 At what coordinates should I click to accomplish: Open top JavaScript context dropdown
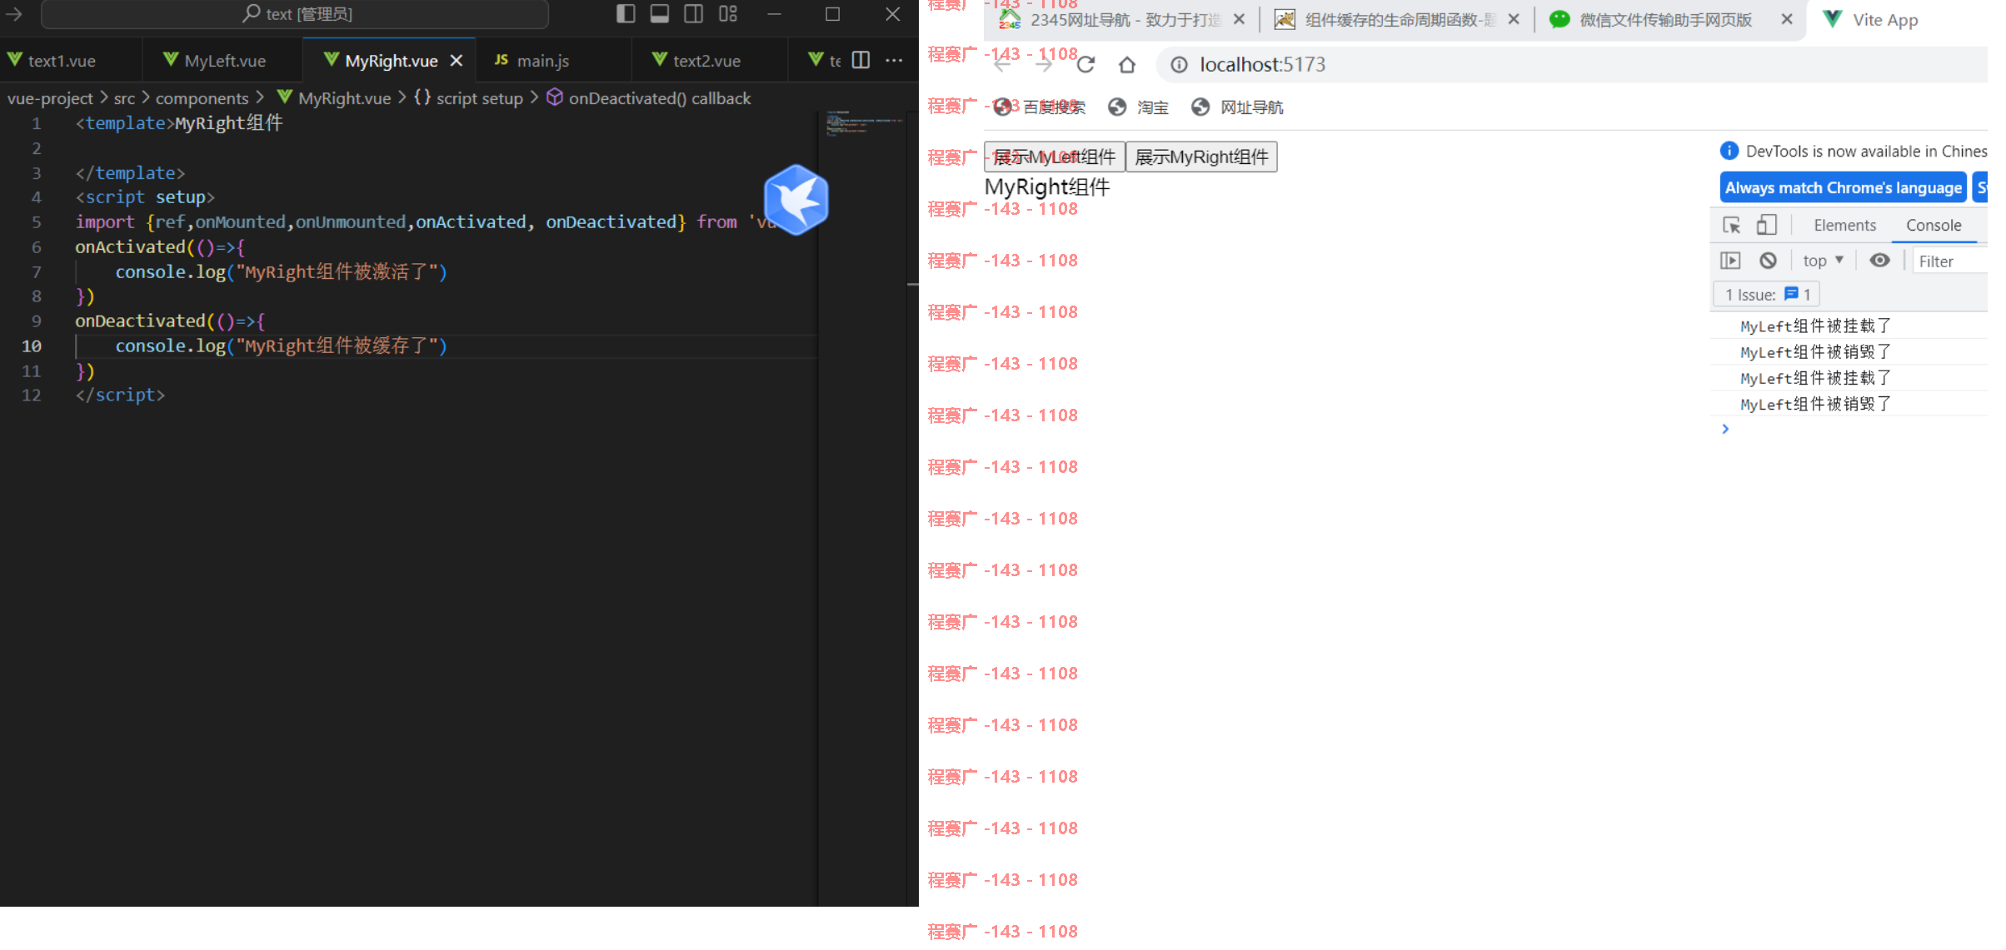coord(1823,261)
